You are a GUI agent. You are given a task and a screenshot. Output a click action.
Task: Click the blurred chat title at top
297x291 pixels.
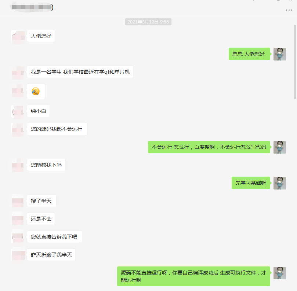coord(32,7)
